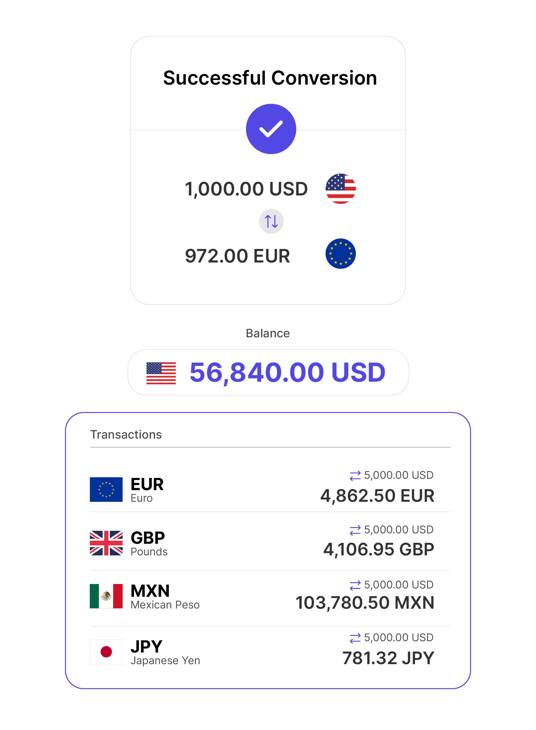
Task: Click the blue checkmark success icon
Action: point(271,129)
